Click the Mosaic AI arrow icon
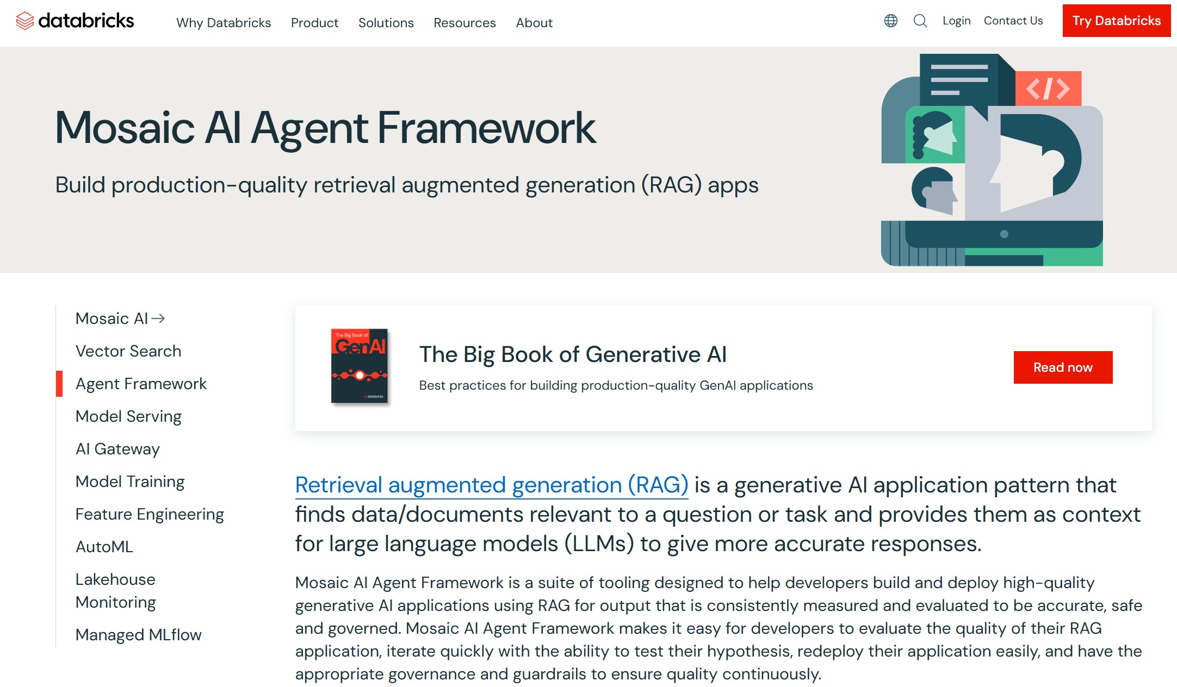Image resolution: width=1177 pixels, height=687 pixels. (x=158, y=318)
